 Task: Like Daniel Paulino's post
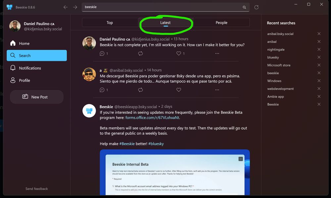(x=179, y=53)
